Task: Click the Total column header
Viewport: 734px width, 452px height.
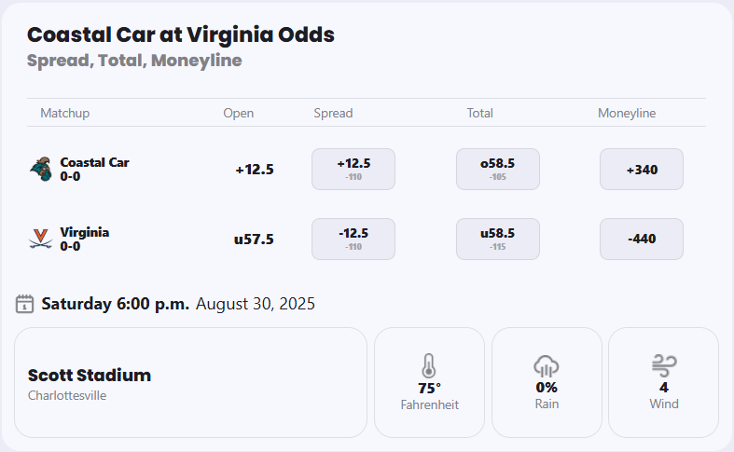Action: [x=479, y=114]
